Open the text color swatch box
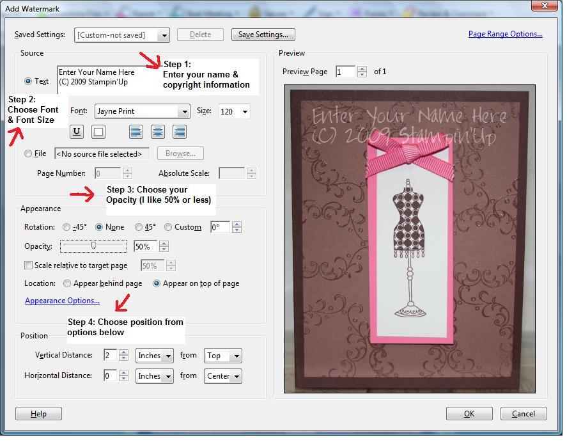 [x=98, y=132]
